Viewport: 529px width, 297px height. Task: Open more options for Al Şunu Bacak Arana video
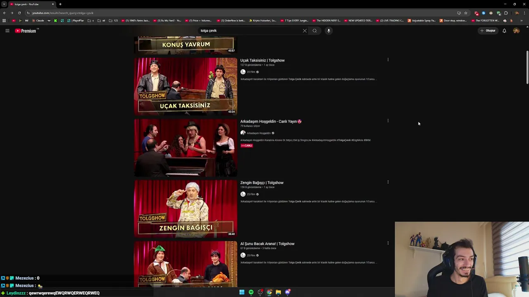pyautogui.click(x=388, y=243)
